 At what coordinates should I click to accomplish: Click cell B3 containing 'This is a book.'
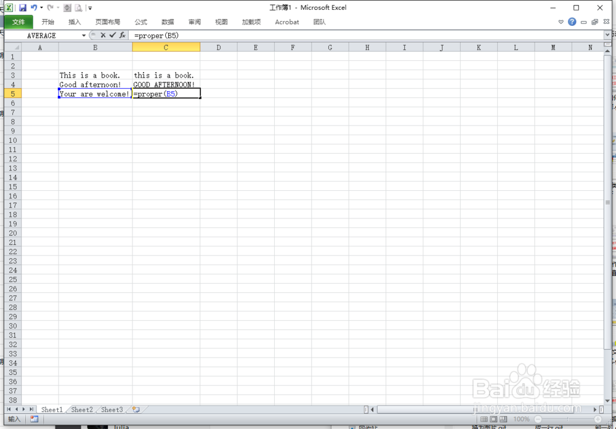95,75
